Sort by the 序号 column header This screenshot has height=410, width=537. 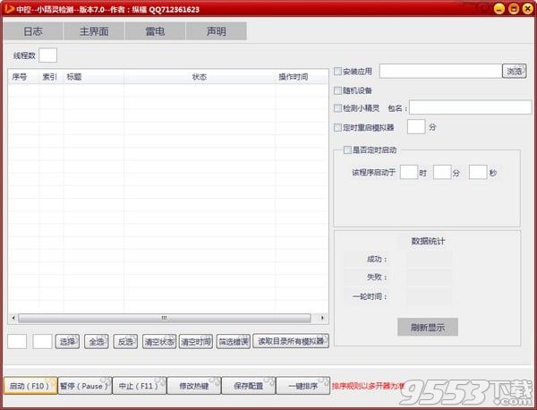coord(23,77)
